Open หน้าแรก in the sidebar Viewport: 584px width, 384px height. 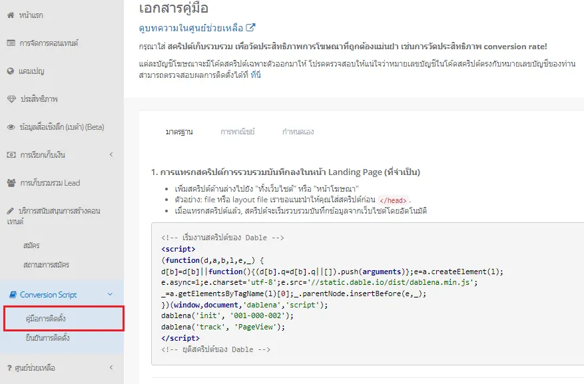(31, 15)
